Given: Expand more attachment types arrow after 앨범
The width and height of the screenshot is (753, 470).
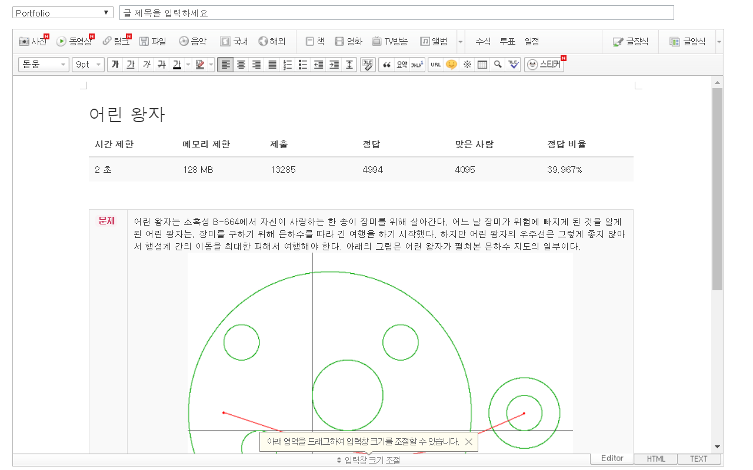Looking at the screenshot, I should click(x=460, y=42).
